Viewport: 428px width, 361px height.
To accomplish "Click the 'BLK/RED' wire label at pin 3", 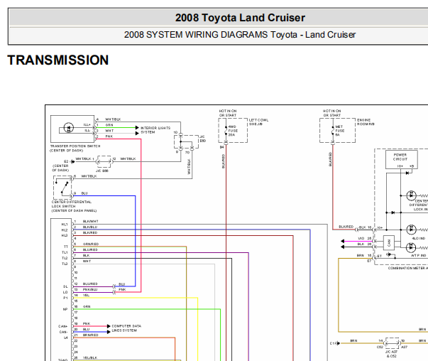I will [x=90, y=233].
